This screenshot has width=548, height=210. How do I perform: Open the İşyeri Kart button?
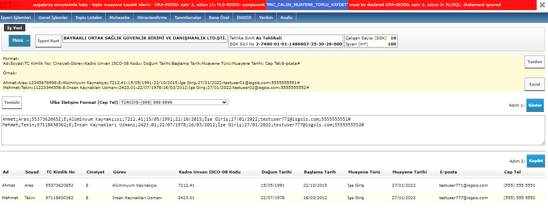click(x=48, y=41)
